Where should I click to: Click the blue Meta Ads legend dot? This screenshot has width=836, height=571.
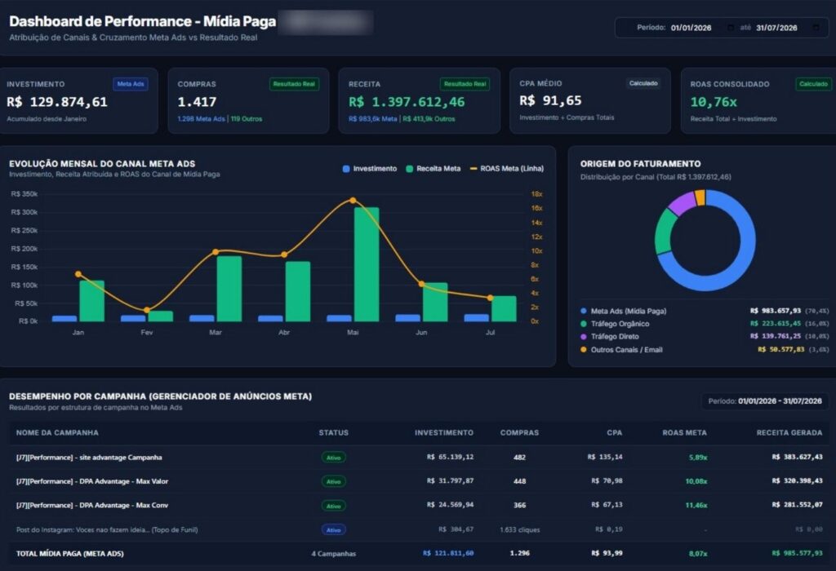click(x=583, y=311)
